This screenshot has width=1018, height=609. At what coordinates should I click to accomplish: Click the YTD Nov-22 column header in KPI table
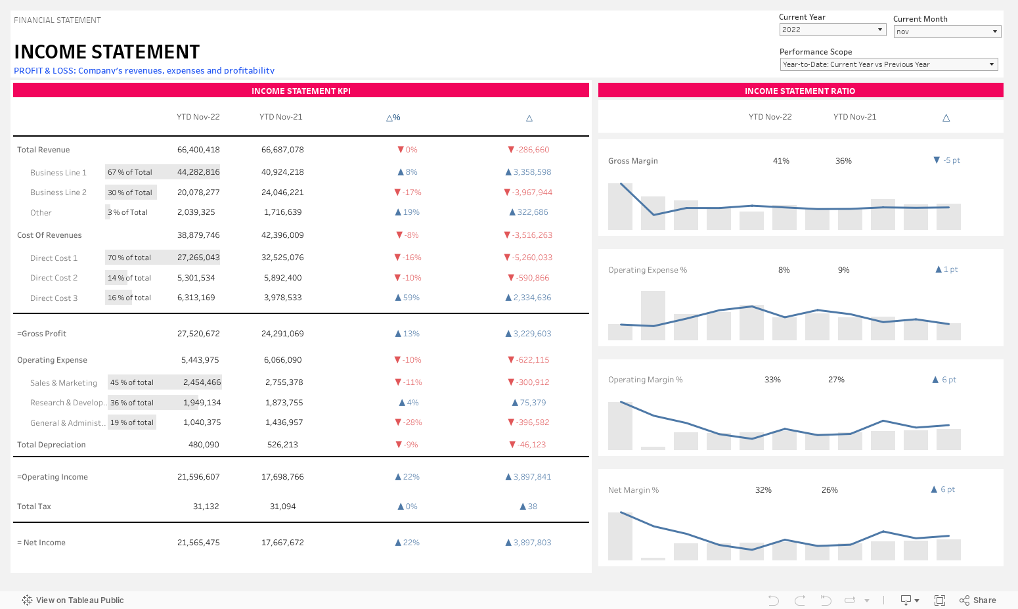(198, 117)
